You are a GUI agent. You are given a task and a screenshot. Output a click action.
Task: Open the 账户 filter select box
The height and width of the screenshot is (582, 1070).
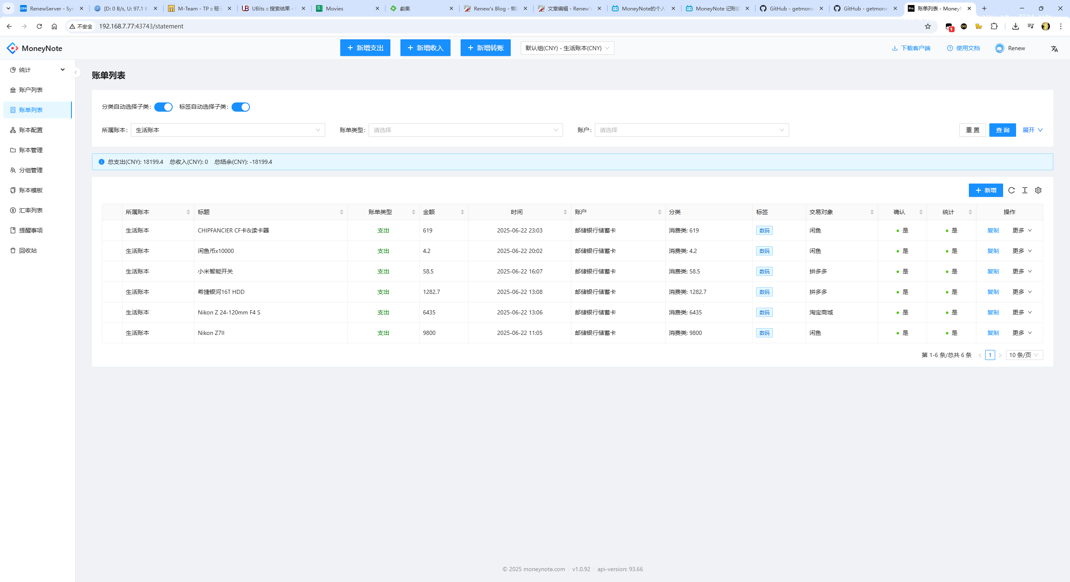(x=692, y=130)
